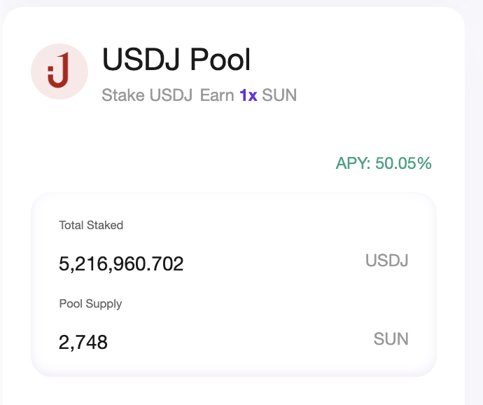
Task: Click the green APY 50.05% label
Action: point(384,163)
